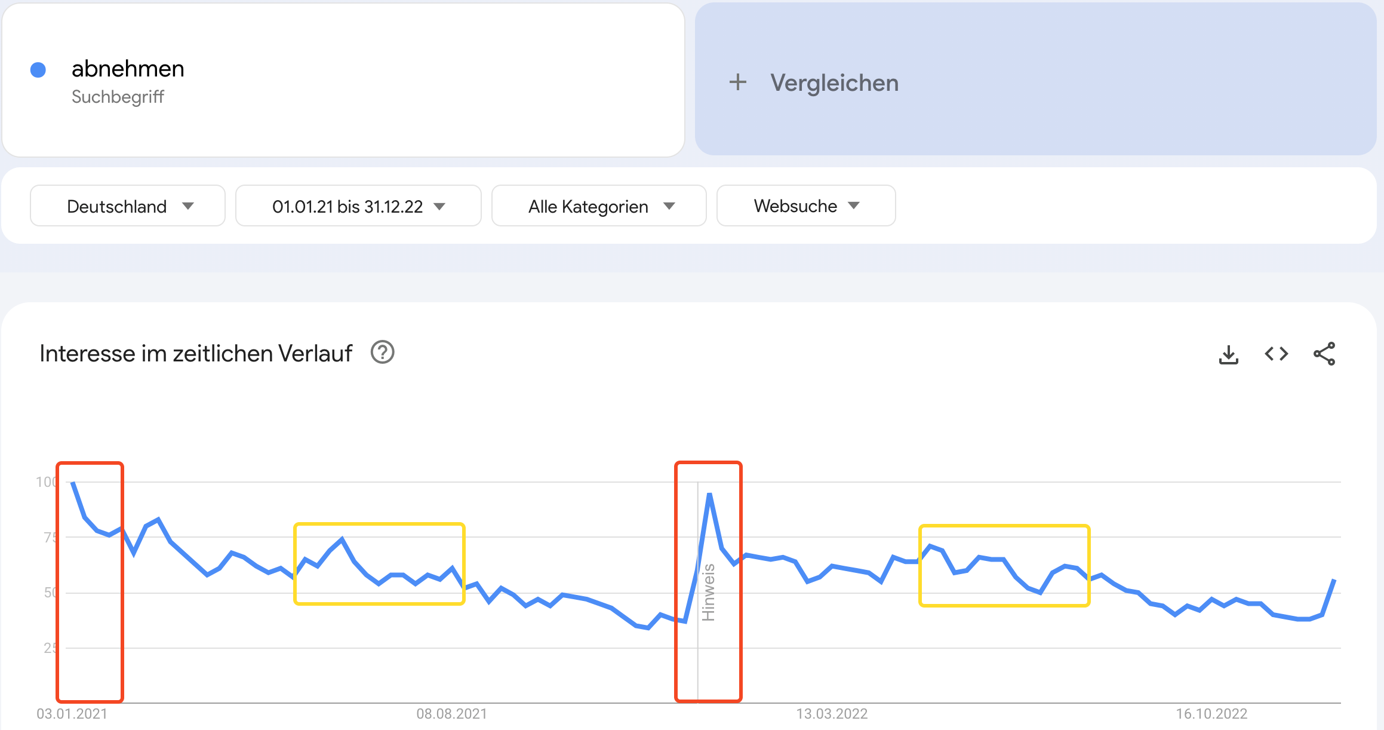
Task: Click the 08.08.2021 date axis label
Action: pos(451,714)
